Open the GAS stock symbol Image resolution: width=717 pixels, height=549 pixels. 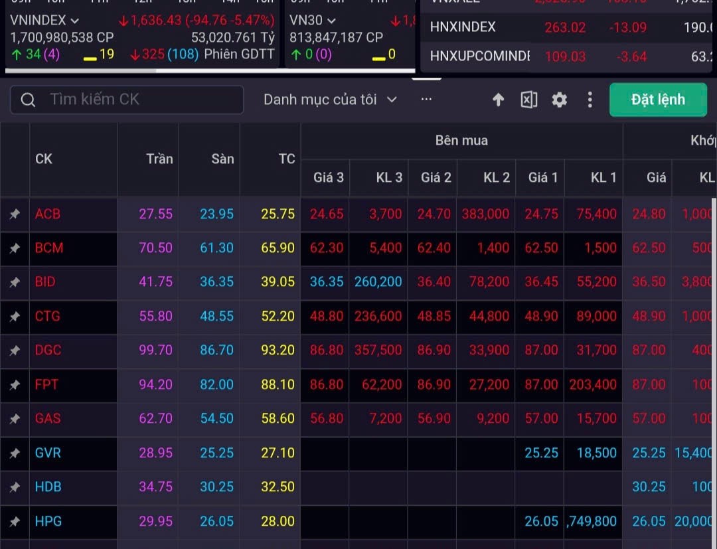(48, 419)
